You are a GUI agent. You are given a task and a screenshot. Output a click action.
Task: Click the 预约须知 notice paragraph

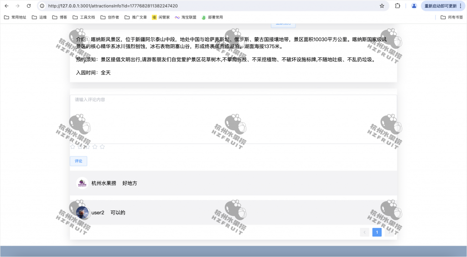coord(226,60)
